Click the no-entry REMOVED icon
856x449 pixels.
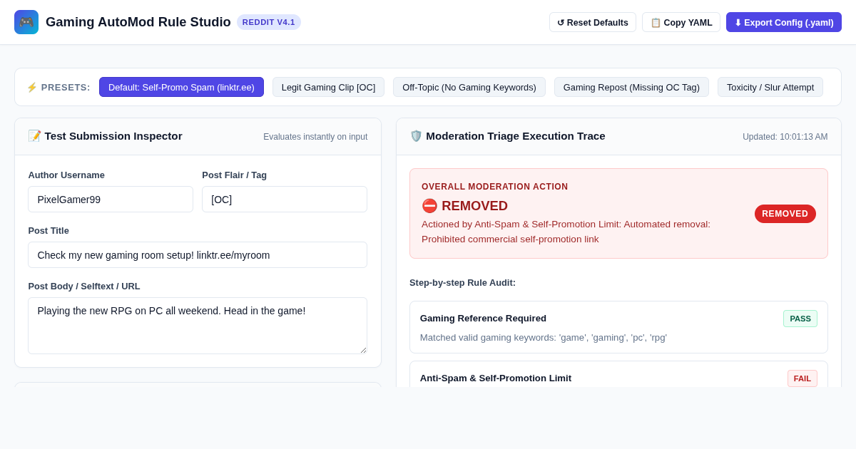429,206
